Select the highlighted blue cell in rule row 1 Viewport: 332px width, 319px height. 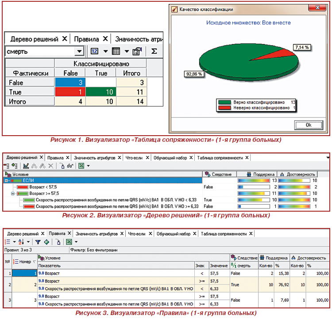point(24,273)
